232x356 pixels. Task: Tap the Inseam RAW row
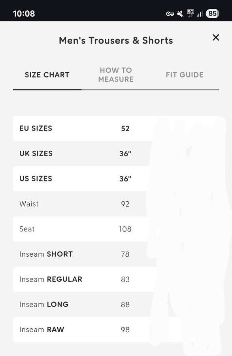(116, 329)
